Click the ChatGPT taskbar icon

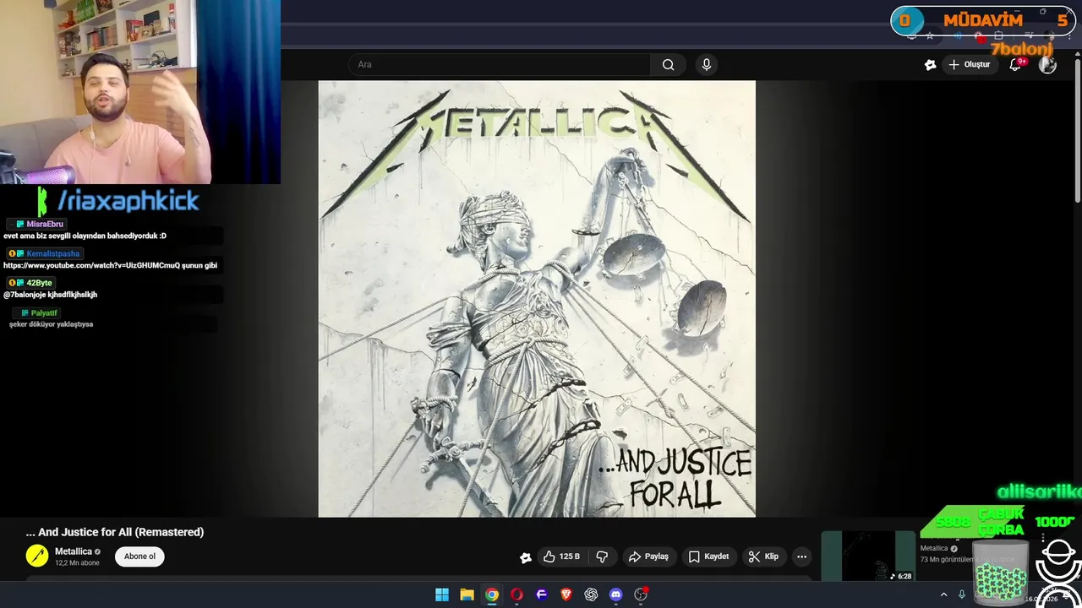click(x=591, y=594)
